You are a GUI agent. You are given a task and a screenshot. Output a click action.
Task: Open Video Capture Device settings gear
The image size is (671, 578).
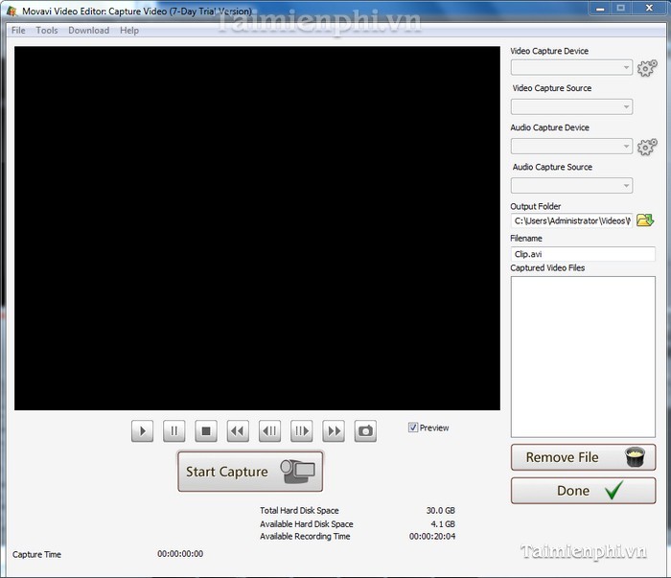[x=647, y=68]
